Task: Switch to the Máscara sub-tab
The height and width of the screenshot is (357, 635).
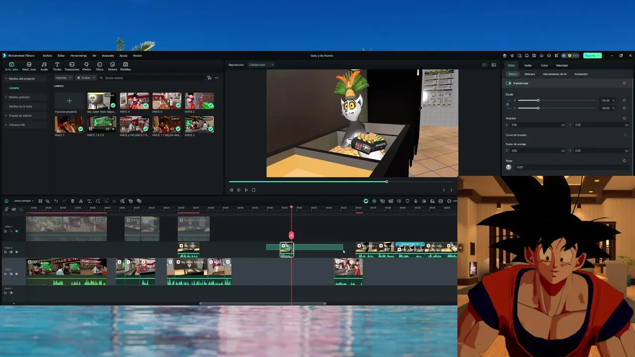Action: [530, 74]
